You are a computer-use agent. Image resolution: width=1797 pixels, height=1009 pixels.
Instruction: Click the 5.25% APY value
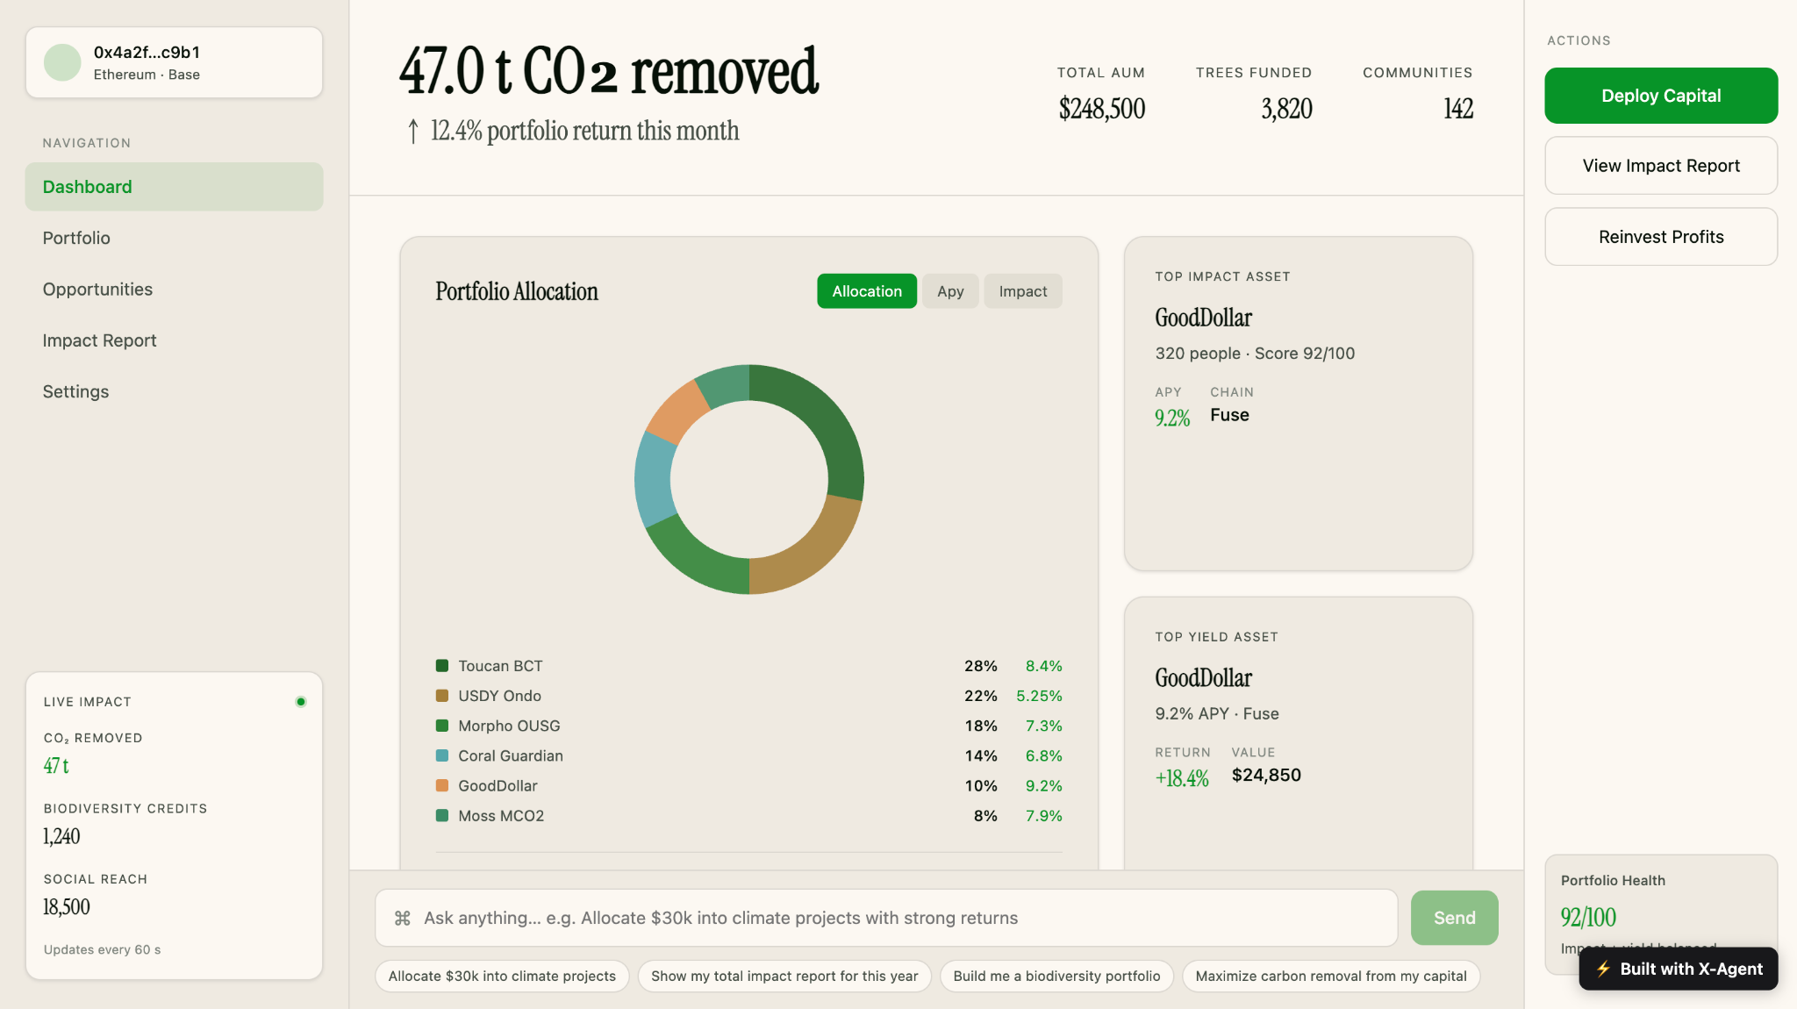click(1039, 696)
